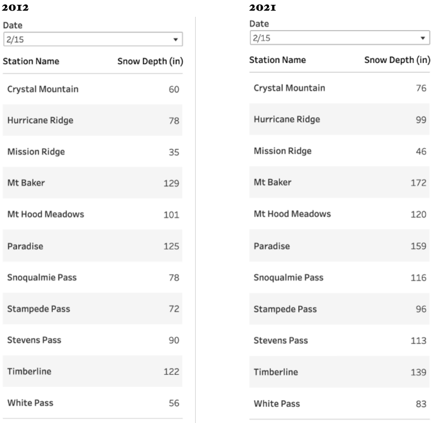Click 2012 Station Name column header
This screenshot has width=433, height=423.
click(31, 62)
